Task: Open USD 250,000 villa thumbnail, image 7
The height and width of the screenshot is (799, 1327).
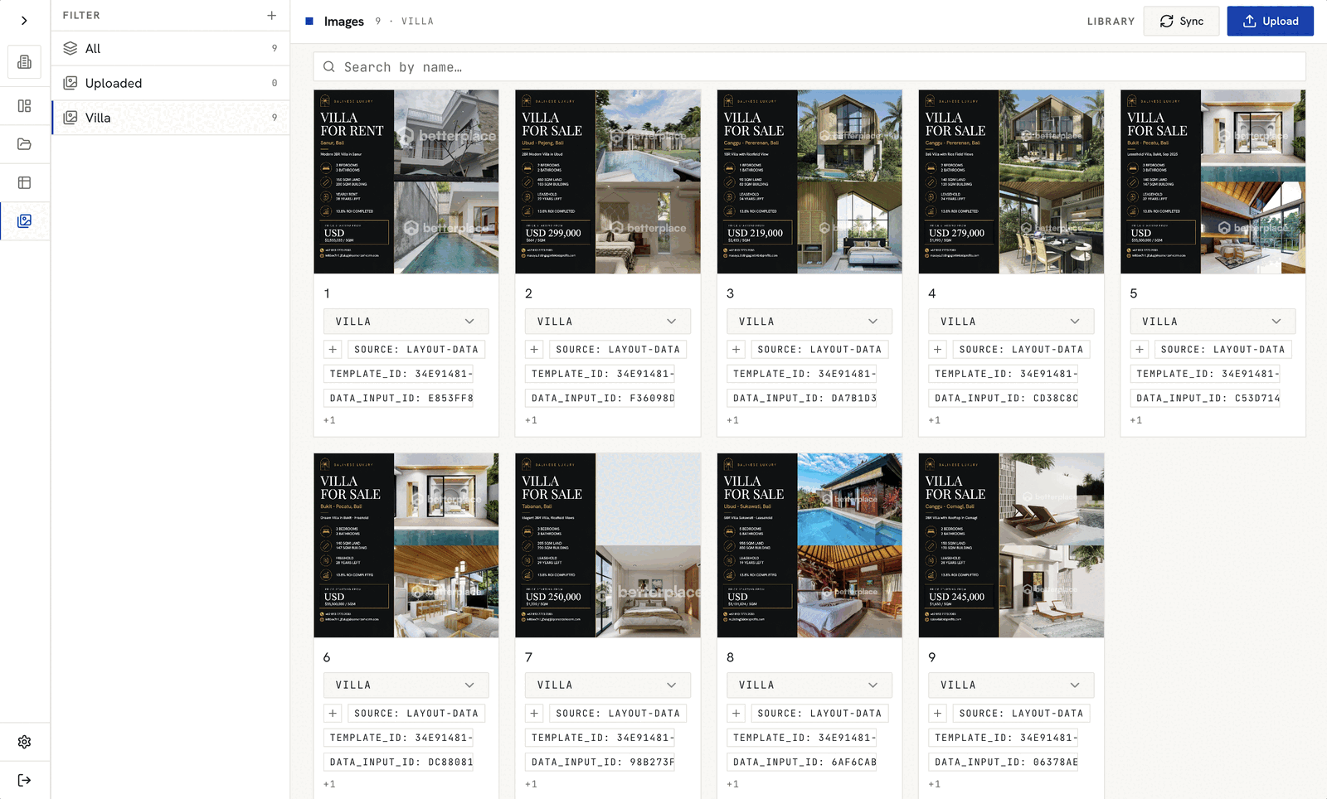Action: click(607, 545)
